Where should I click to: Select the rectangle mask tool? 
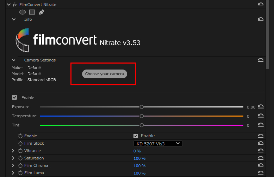(32, 12)
